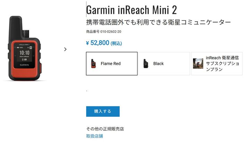Image resolution: width=250 pixels, height=146 pixels.
Task: Open the 取扱店舗 link
Action: coord(94,136)
